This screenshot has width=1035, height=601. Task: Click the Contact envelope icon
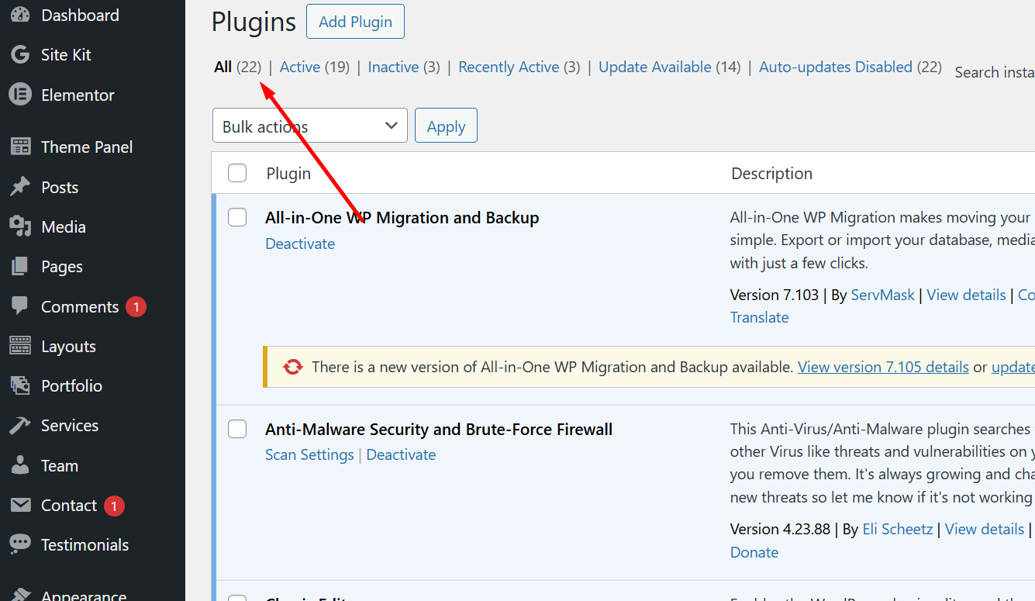pyautogui.click(x=20, y=505)
